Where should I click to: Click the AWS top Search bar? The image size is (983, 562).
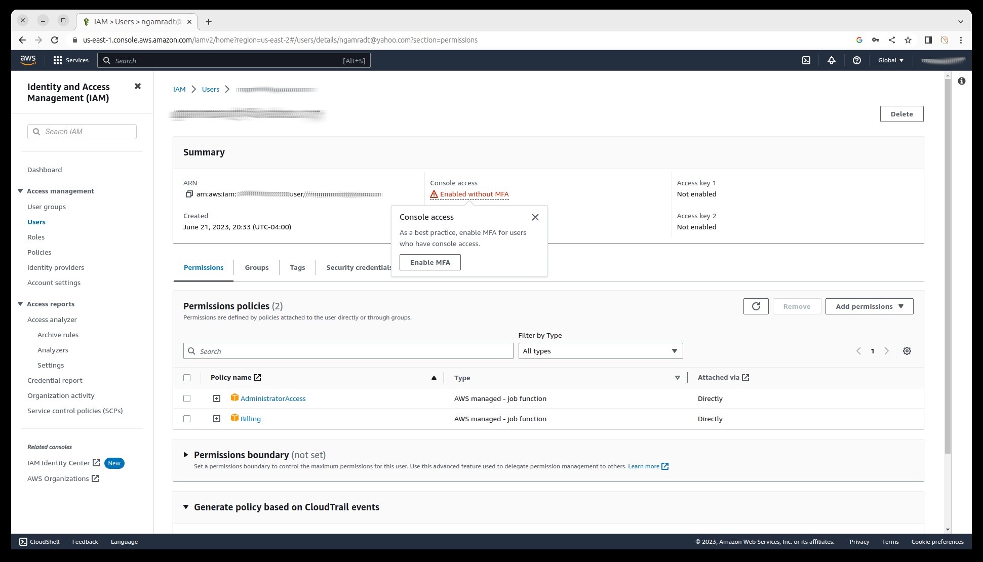pos(234,60)
